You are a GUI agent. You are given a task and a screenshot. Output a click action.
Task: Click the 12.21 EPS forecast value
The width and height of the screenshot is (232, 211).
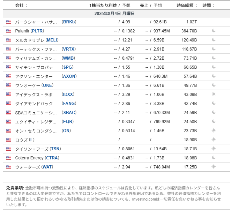(x=127, y=40)
